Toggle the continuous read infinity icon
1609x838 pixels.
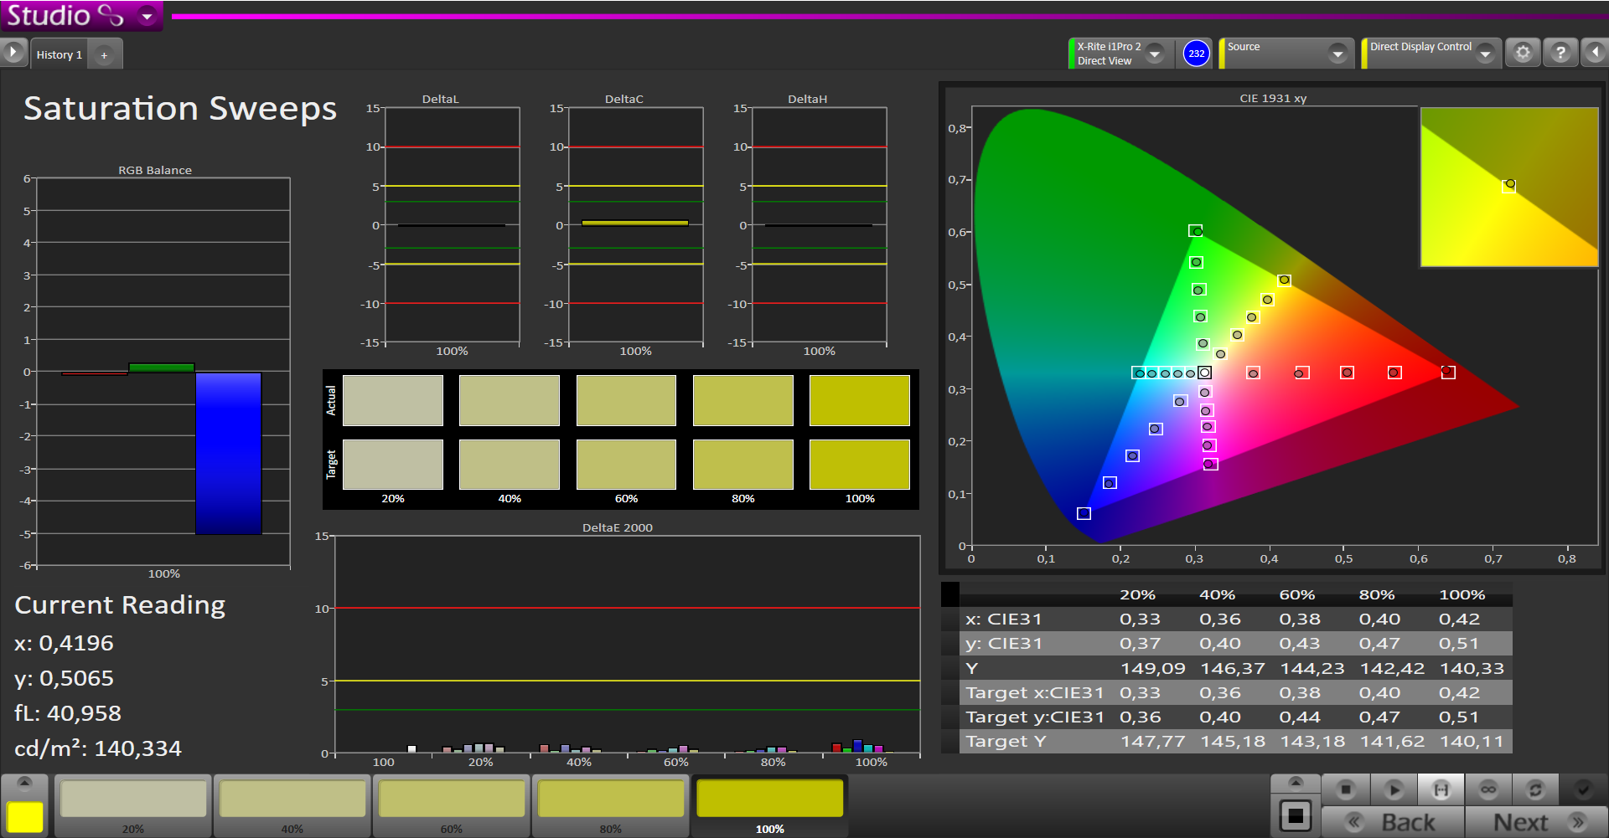pyautogui.click(x=1488, y=789)
